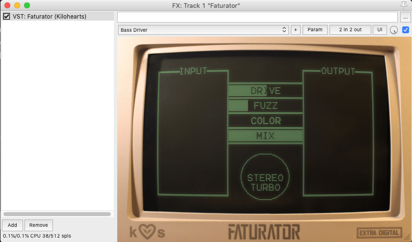Click the FX comment text field

257,17
